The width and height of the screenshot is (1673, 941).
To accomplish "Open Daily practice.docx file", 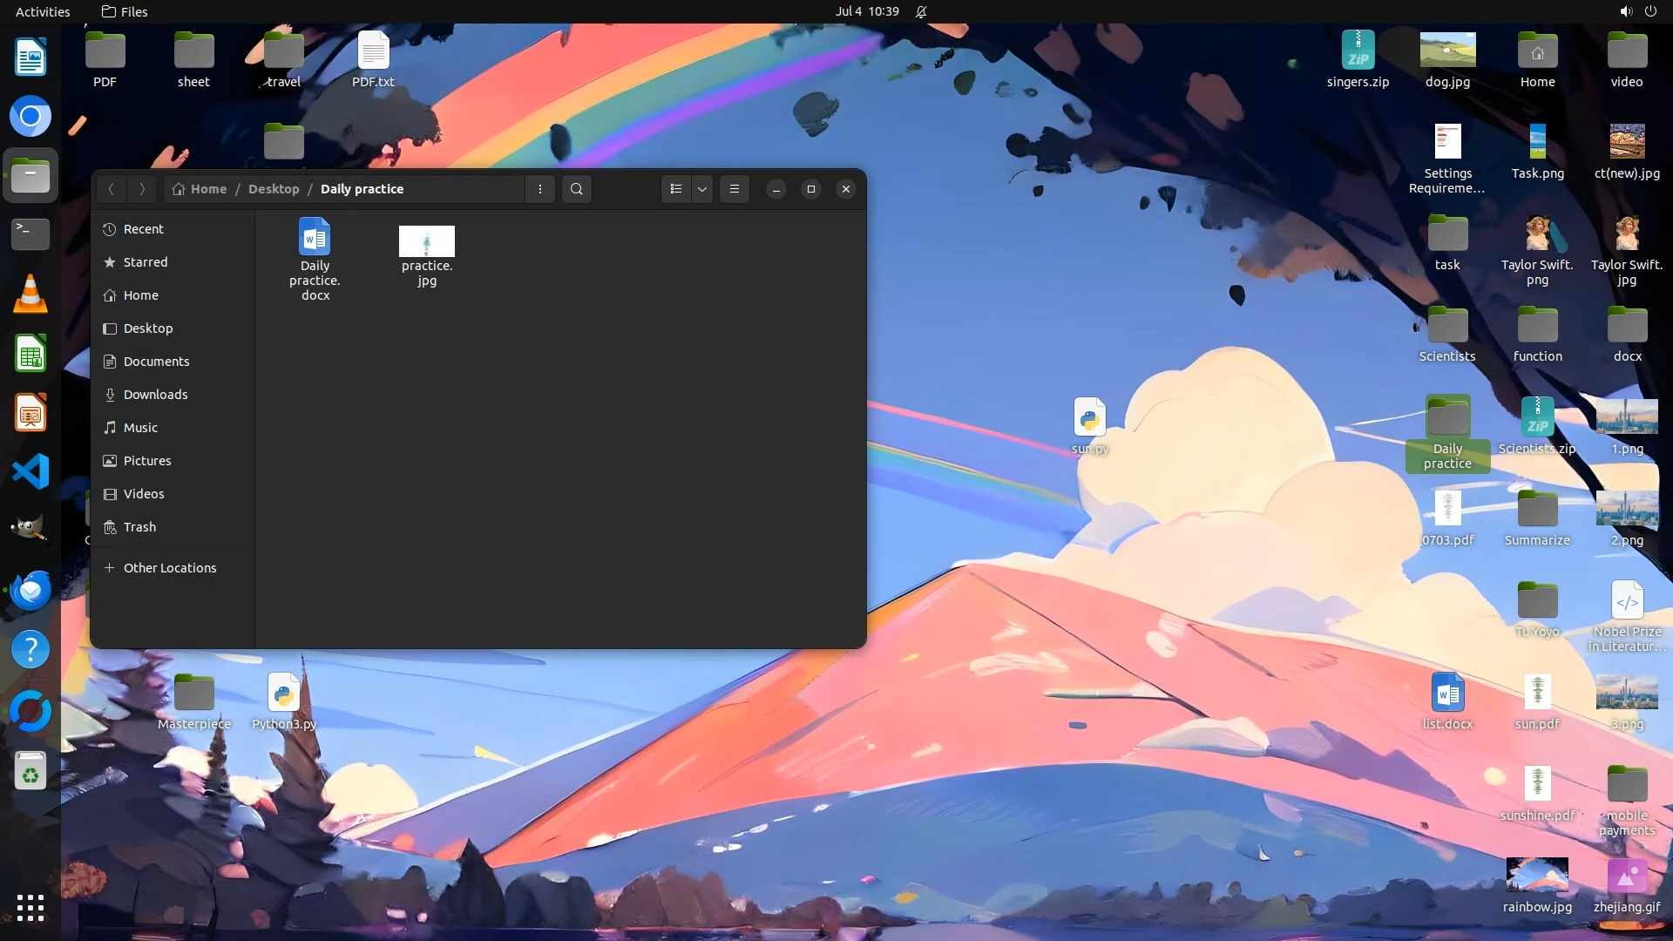I will (315, 258).
